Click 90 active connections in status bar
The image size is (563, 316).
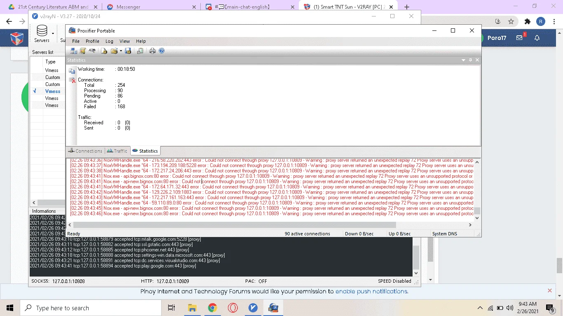(x=307, y=234)
